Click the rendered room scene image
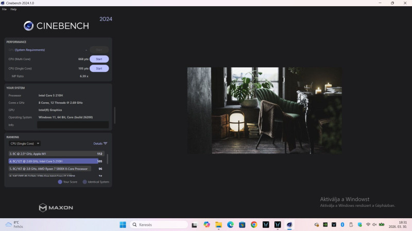Screen dimensions: 412x231 point(264,110)
